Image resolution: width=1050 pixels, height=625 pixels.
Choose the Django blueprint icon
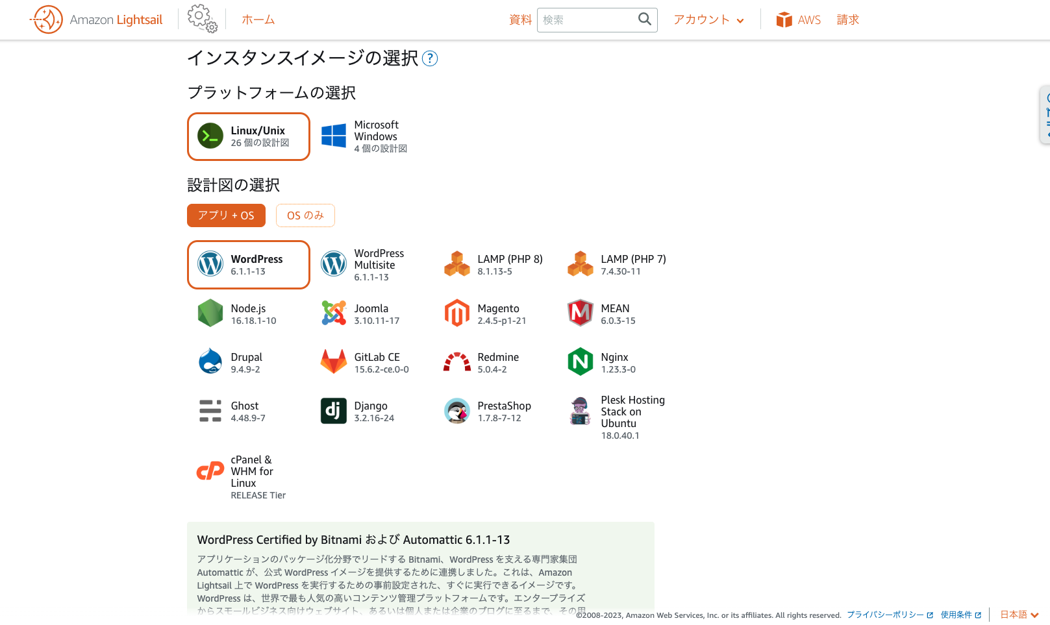(334, 411)
